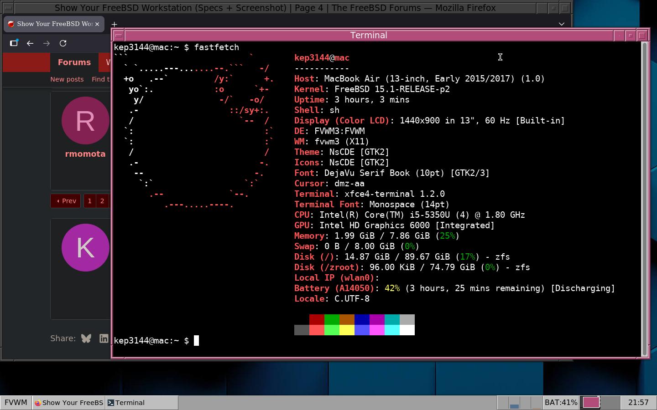
Task: Open Firefox View icon with blue dot
Action: pos(14,43)
